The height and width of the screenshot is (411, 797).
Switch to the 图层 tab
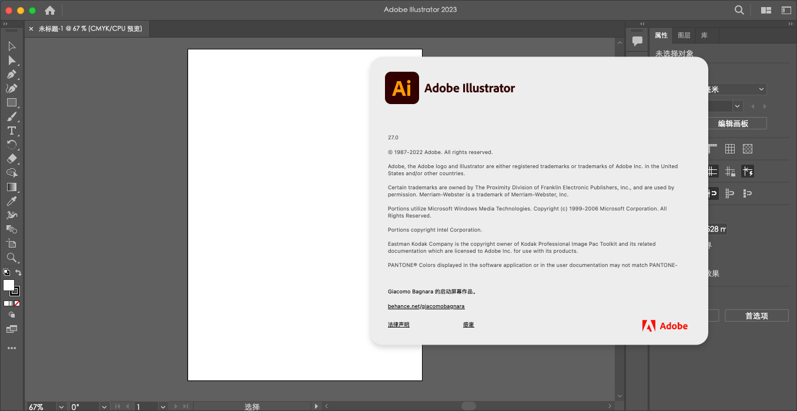(684, 35)
